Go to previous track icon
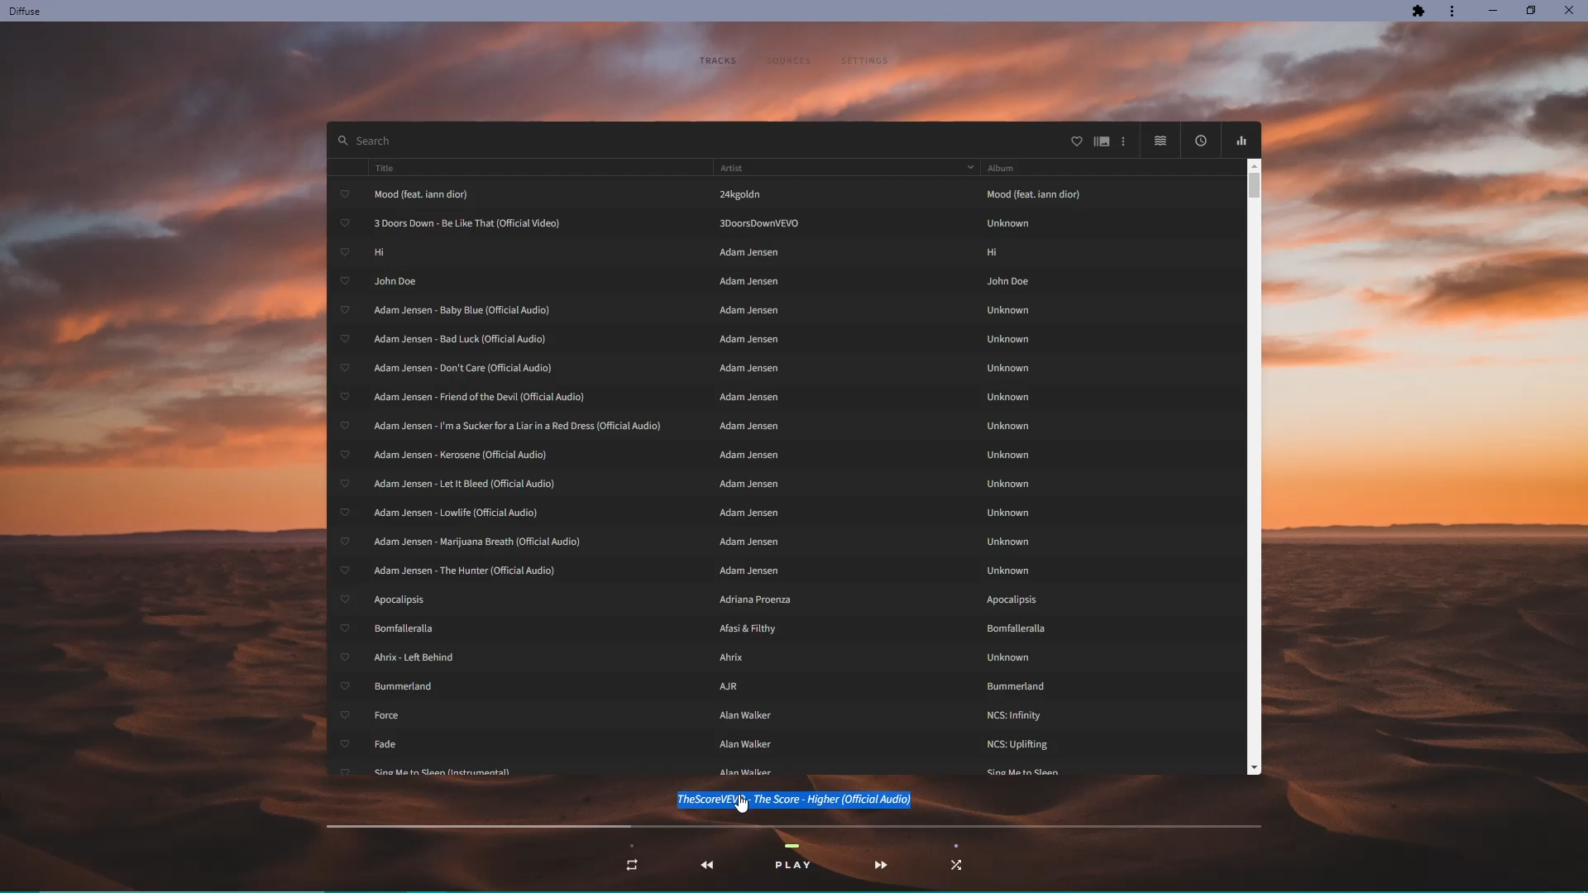 (707, 865)
